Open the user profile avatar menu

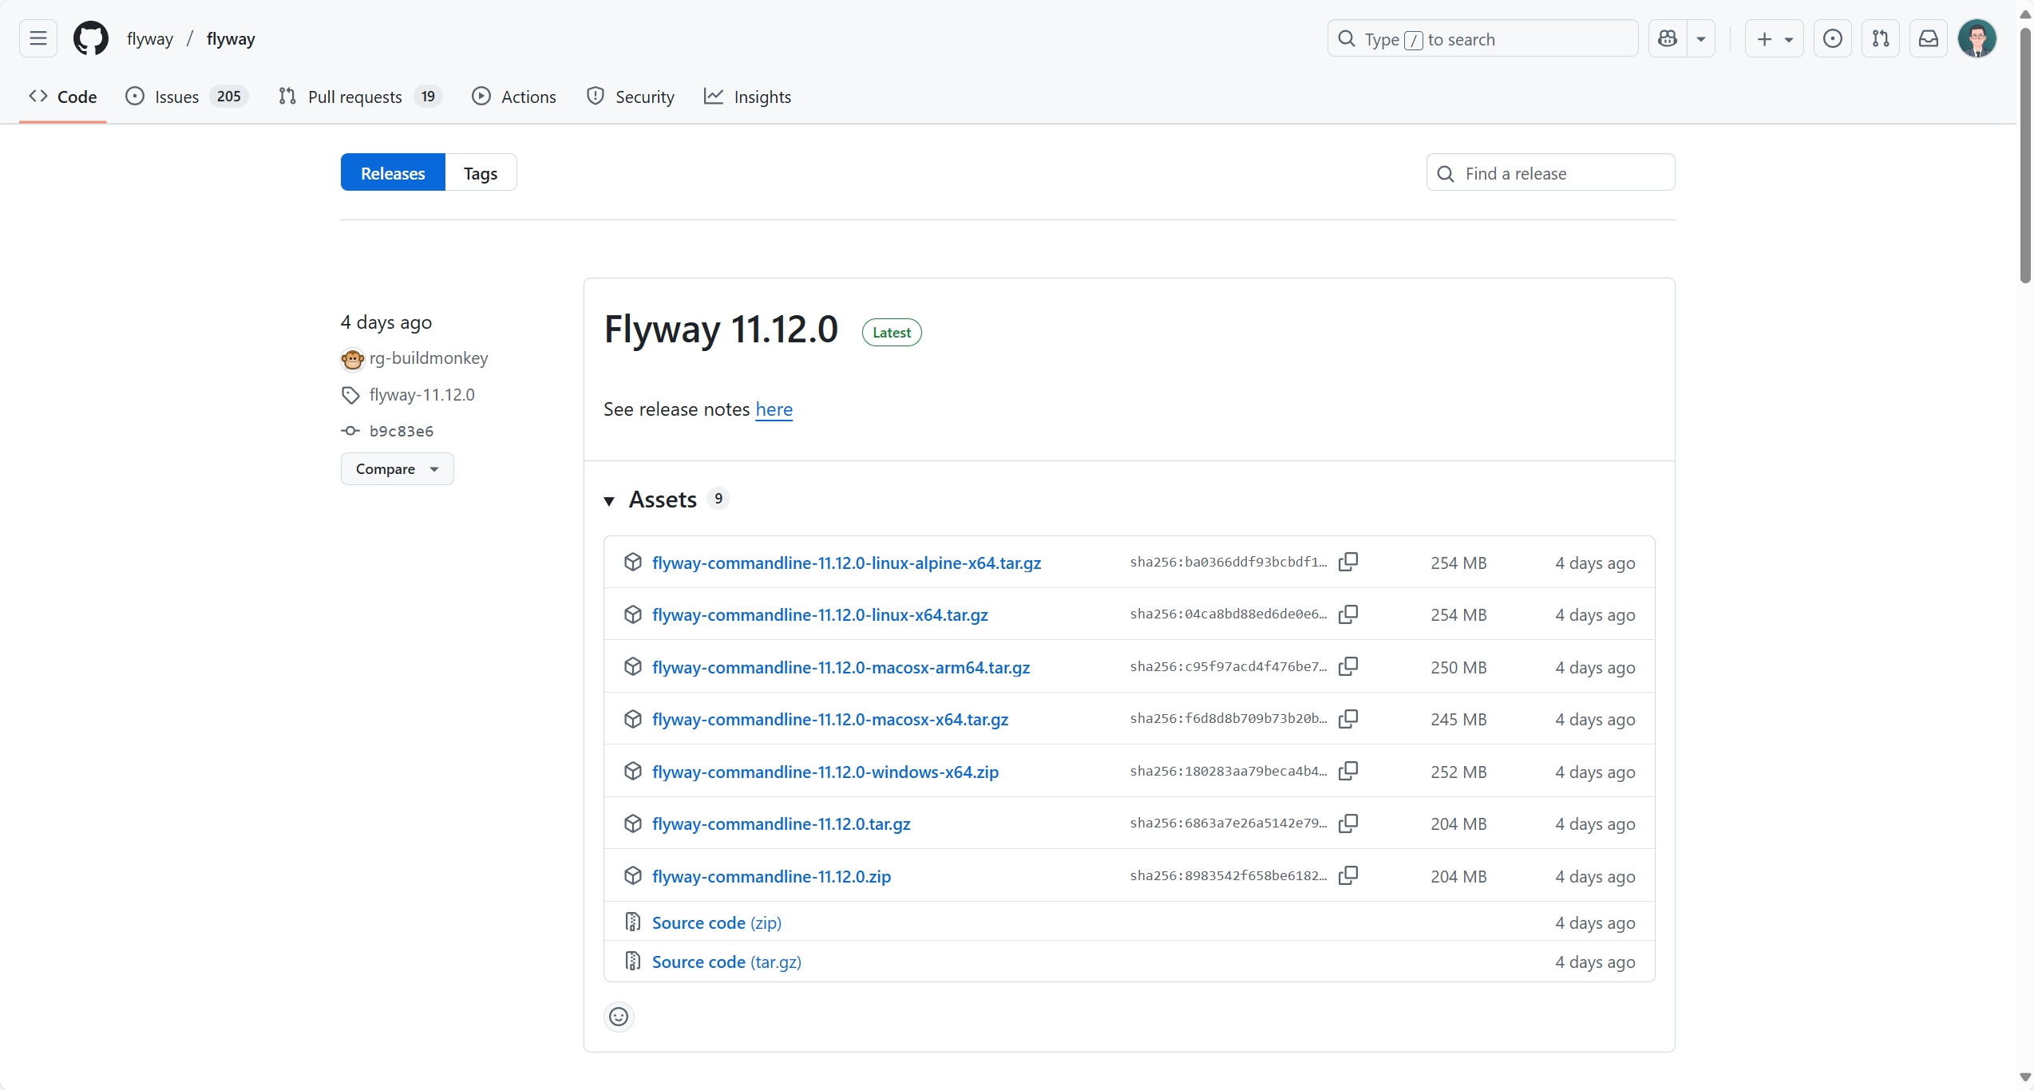click(1977, 38)
